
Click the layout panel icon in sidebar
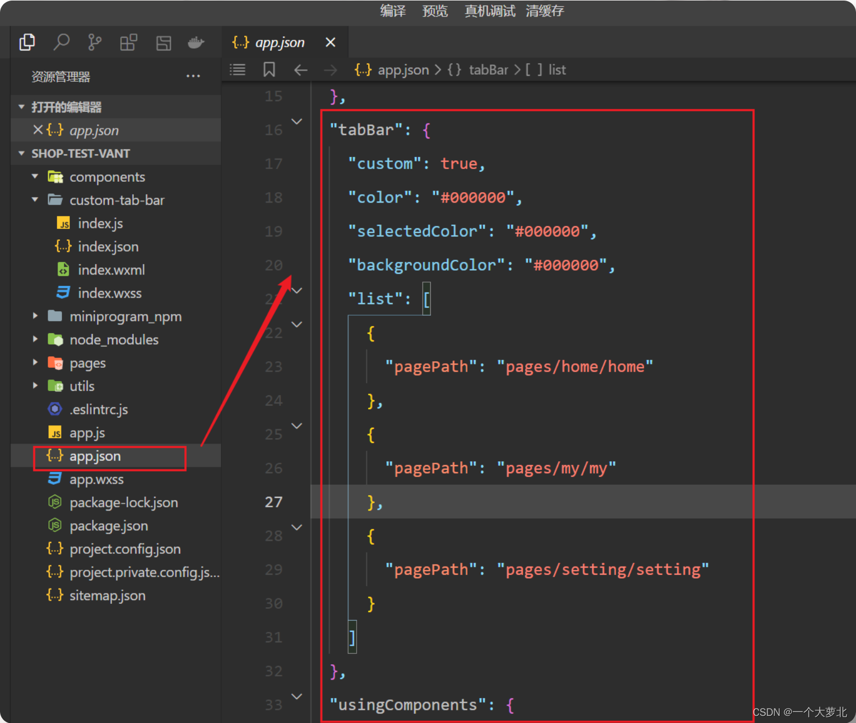[x=164, y=43]
